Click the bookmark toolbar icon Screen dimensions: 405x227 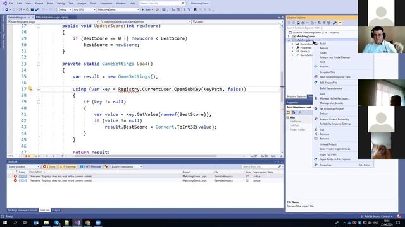click(195, 10)
